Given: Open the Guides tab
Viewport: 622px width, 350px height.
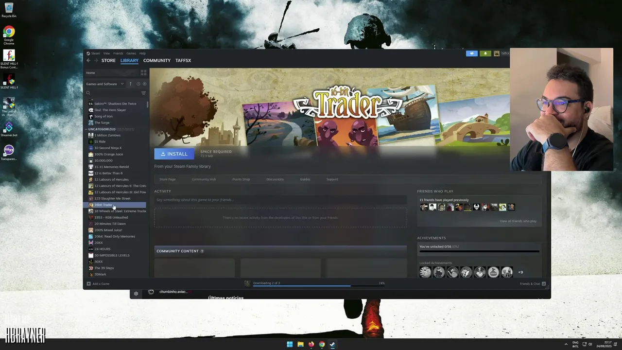Looking at the screenshot, I should coord(305,179).
